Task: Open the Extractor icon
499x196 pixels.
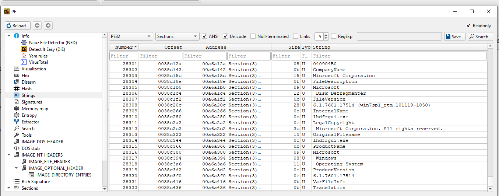Action: 16,122
